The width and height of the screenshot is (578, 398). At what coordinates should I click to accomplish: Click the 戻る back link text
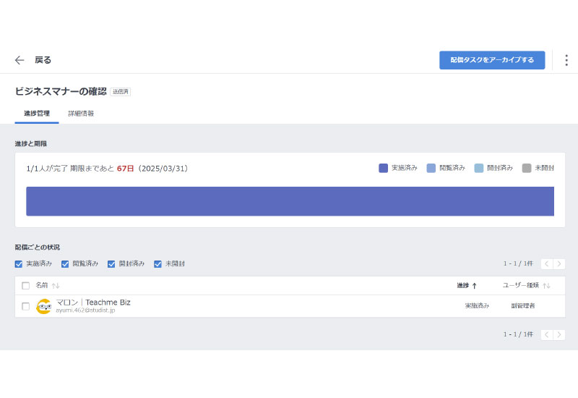(x=43, y=60)
